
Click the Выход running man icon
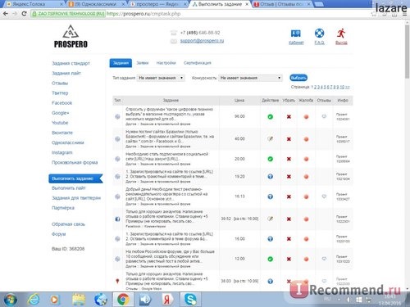coord(341,34)
